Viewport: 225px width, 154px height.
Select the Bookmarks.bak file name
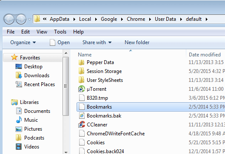[104, 116]
